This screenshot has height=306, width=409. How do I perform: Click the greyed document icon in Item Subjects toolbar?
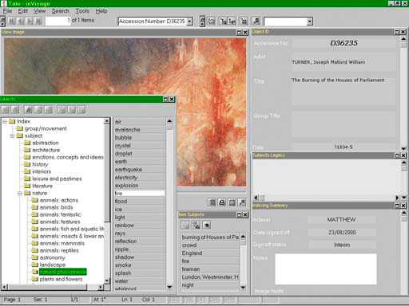(185, 226)
